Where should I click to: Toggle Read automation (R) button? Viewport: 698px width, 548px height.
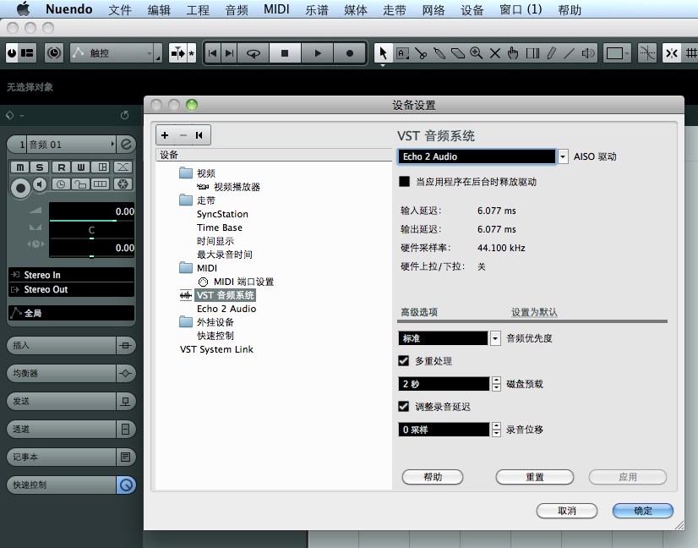click(x=62, y=167)
